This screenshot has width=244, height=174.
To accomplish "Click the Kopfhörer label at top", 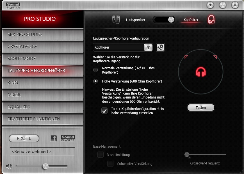I will 191,20.
